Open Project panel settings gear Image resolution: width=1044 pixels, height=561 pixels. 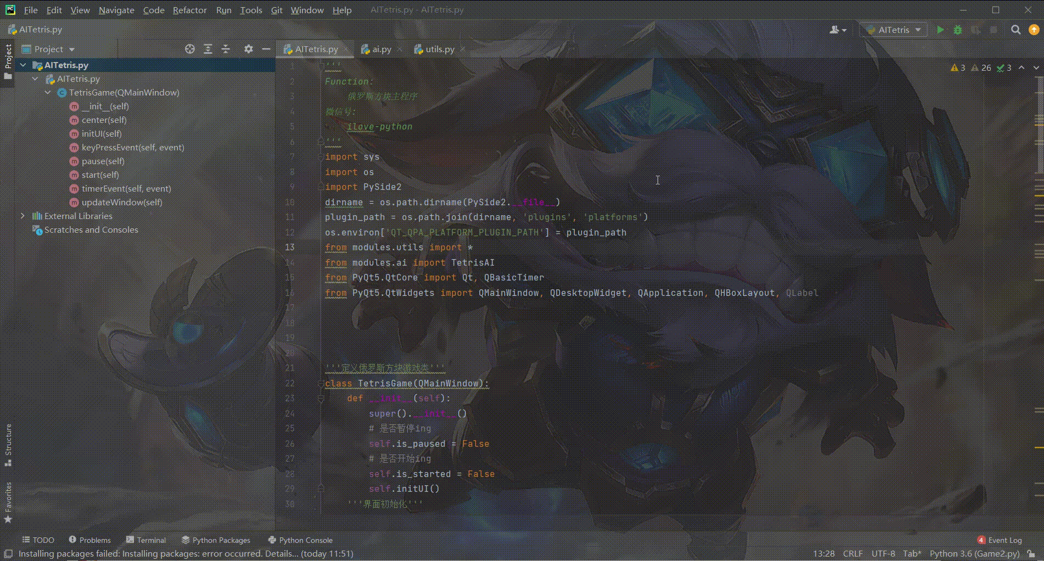click(x=249, y=49)
